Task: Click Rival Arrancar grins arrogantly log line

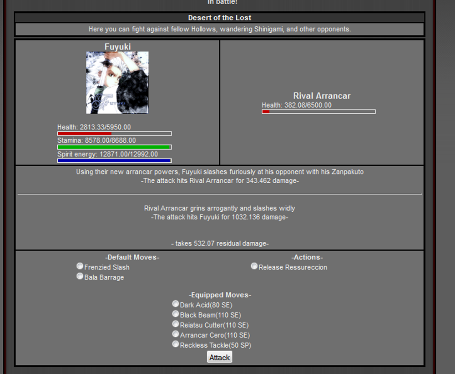Action: [220, 209]
